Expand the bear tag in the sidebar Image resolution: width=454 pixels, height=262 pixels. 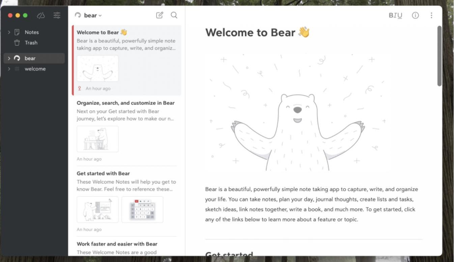click(x=9, y=58)
